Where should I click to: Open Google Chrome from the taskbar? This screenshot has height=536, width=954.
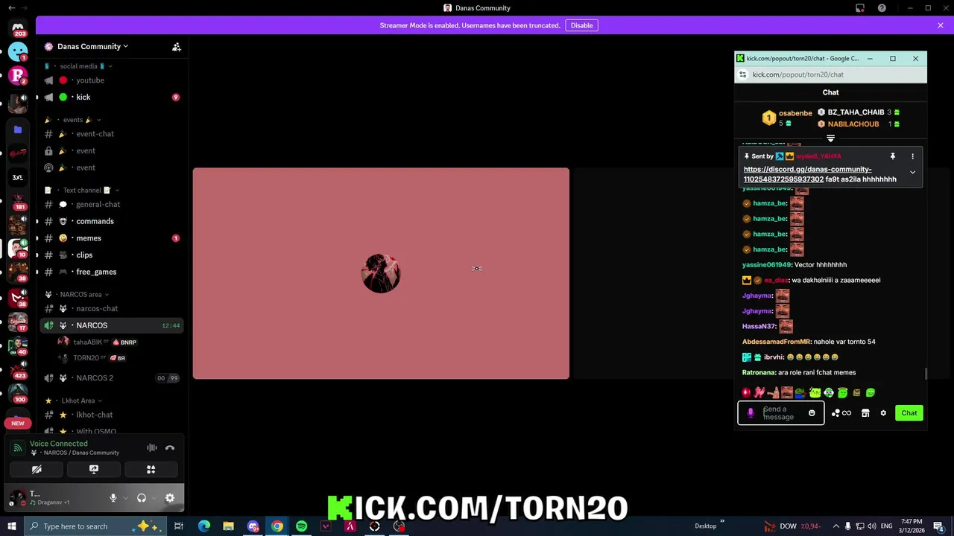coord(277,526)
